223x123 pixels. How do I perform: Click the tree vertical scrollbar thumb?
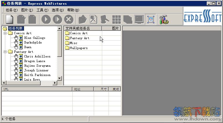point(60,44)
